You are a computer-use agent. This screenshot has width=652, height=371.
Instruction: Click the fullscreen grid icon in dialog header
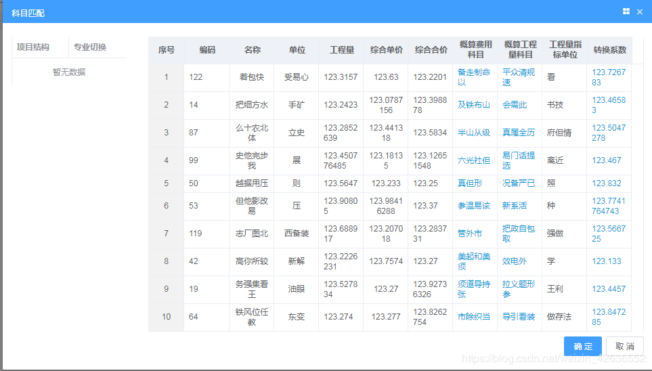click(626, 12)
